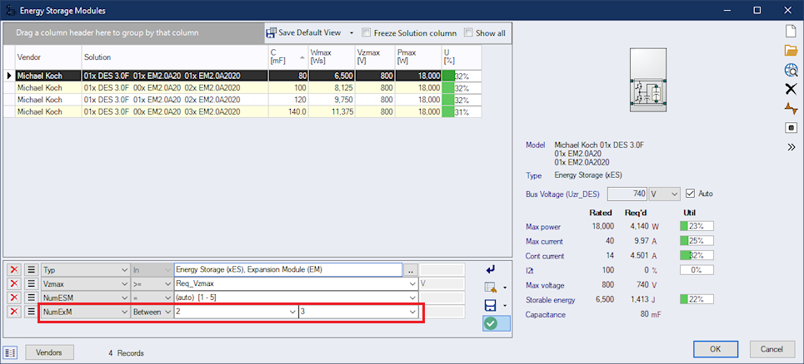Remove the Typ filter row
Screen dimensions: 804x364
14,269
